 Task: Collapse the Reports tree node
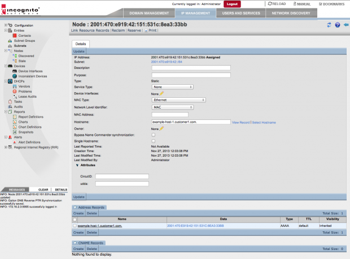tap(6, 111)
